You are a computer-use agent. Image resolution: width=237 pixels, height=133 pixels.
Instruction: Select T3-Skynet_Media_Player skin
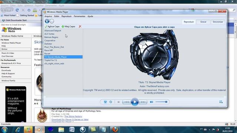(x=63, y=57)
